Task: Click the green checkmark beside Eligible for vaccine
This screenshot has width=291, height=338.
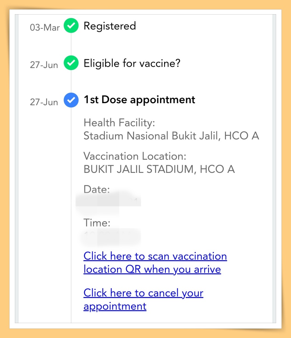Action: pos(71,63)
